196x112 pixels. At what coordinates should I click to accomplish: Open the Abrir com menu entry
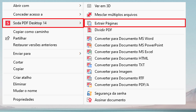43,6
